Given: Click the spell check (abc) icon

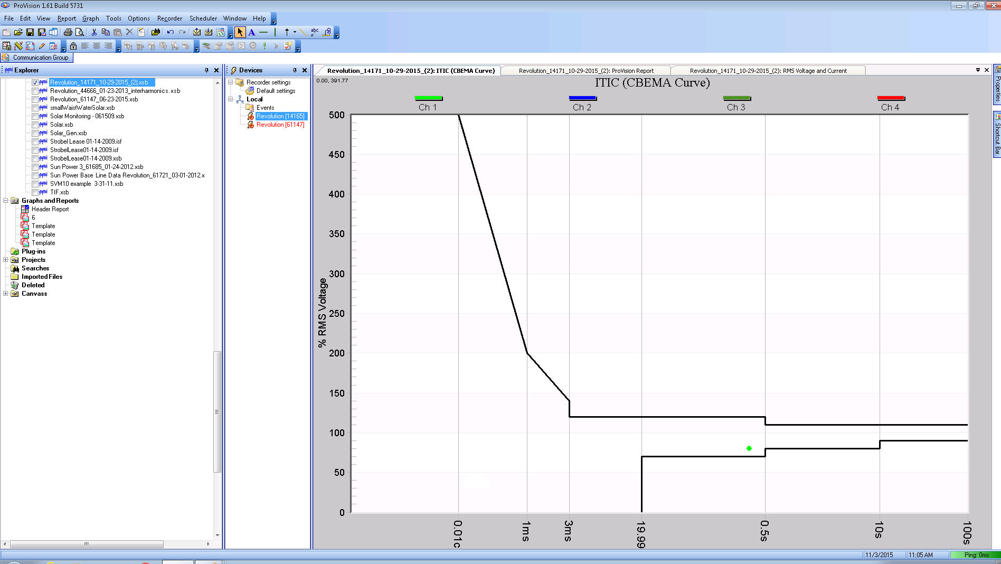Looking at the screenshot, I should [314, 32].
